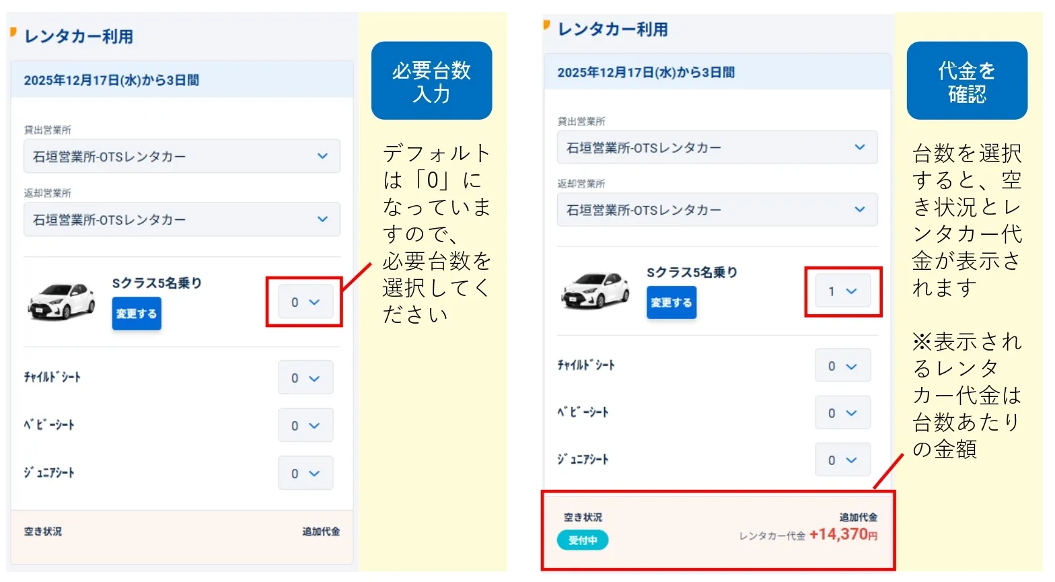Open right panel car quantity dropdown showing 1

[842, 291]
